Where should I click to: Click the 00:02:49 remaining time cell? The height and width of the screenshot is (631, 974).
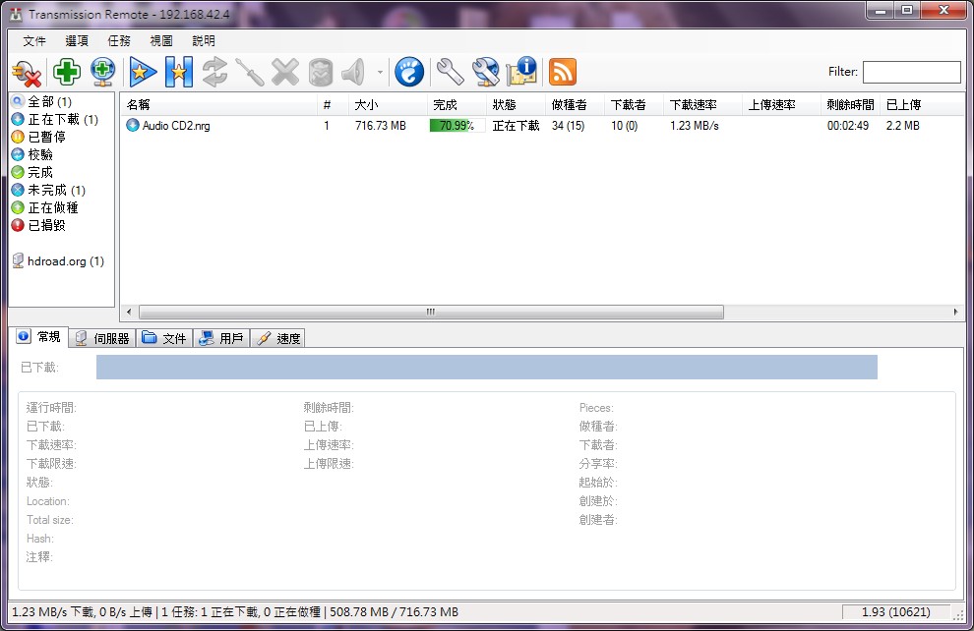(x=847, y=126)
